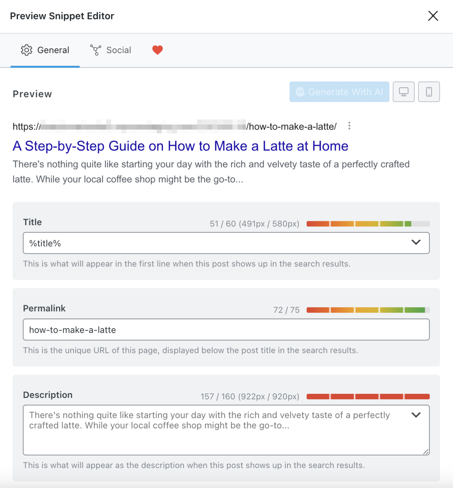Close the Preview Snippet Editor
The image size is (453, 488).
tap(433, 16)
